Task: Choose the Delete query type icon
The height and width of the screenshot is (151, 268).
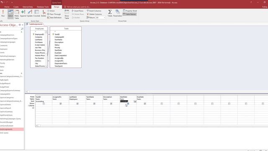Action: pos(44,13)
